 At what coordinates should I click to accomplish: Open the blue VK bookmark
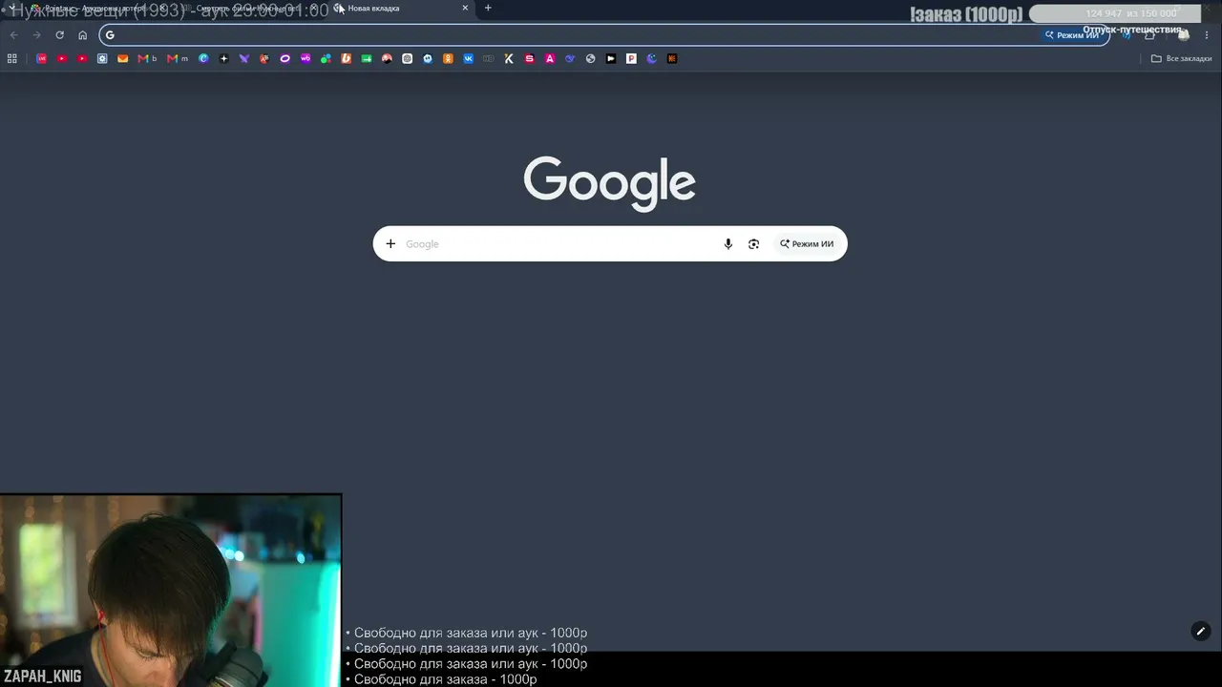(x=468, y=58)
